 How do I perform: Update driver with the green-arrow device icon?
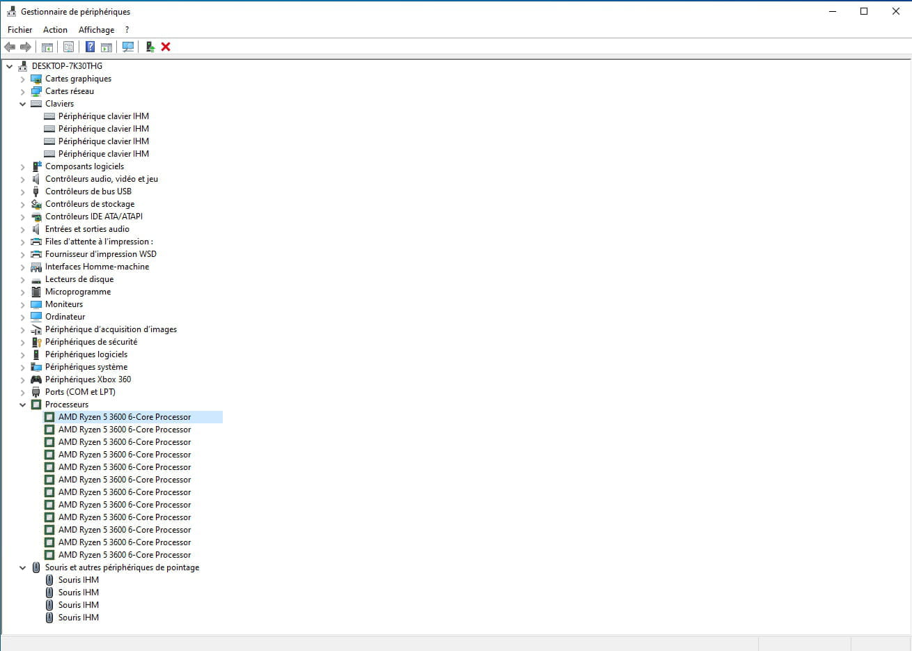150,47
